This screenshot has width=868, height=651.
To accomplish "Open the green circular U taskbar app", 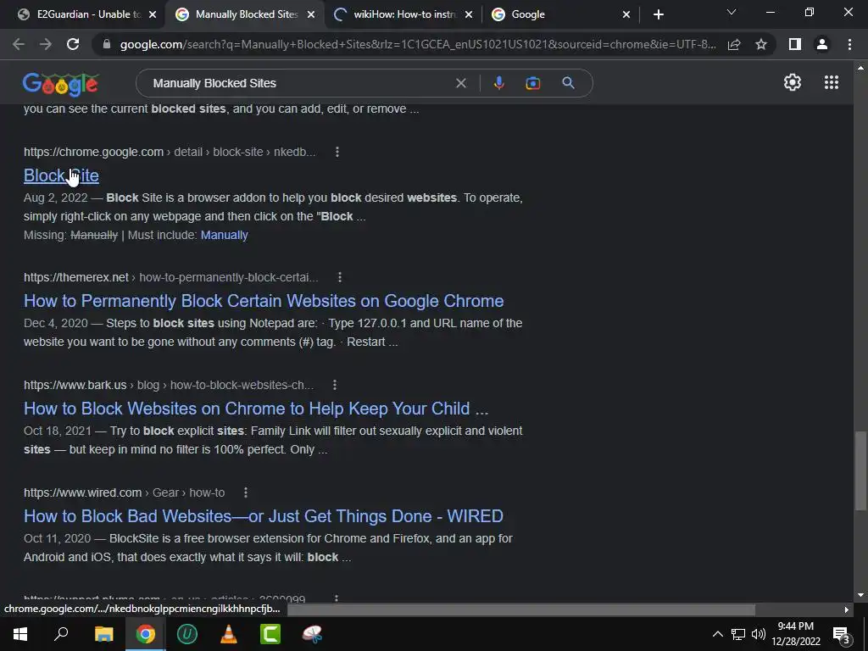I will pos(187,634).
